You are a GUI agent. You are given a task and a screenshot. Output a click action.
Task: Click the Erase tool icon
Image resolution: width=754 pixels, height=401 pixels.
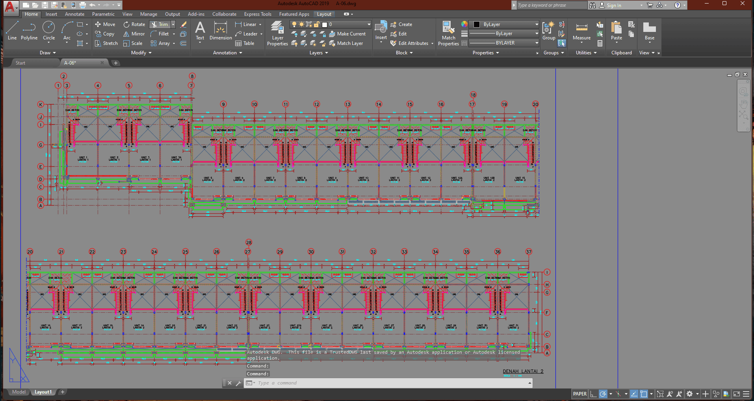(x=184, y=24)
